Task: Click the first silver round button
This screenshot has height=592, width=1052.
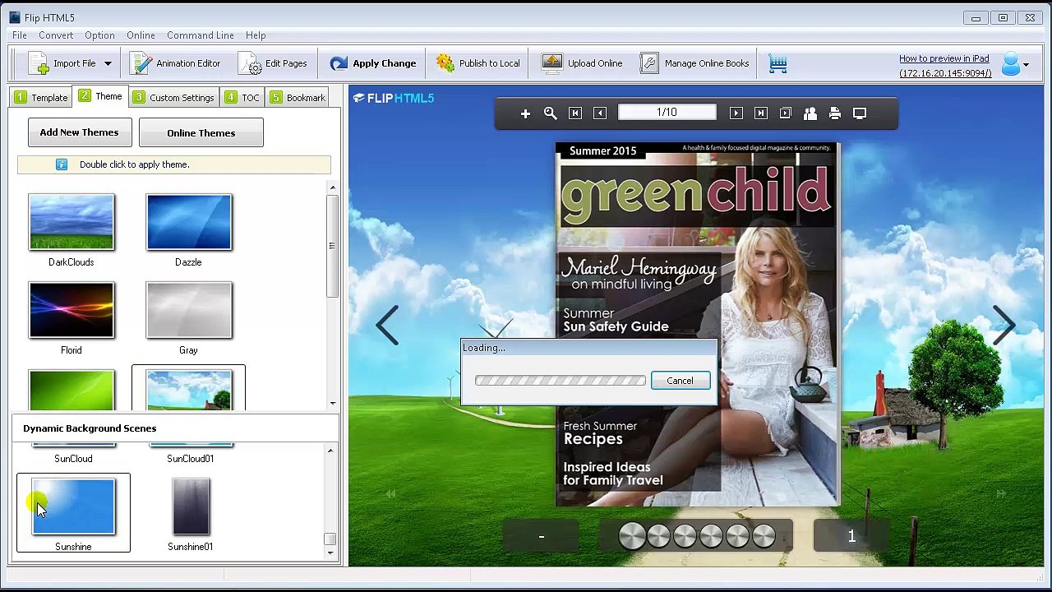Action: pyautogui.click(x=632, y=536)
